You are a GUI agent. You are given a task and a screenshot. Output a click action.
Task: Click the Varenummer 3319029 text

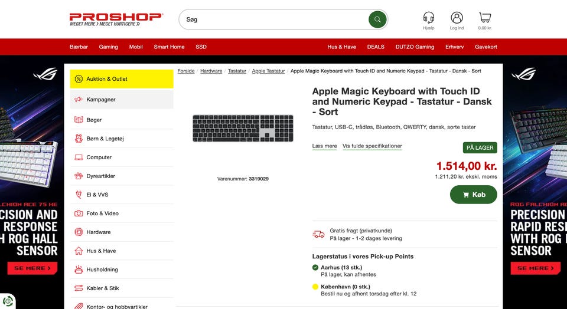coord(243,179)
